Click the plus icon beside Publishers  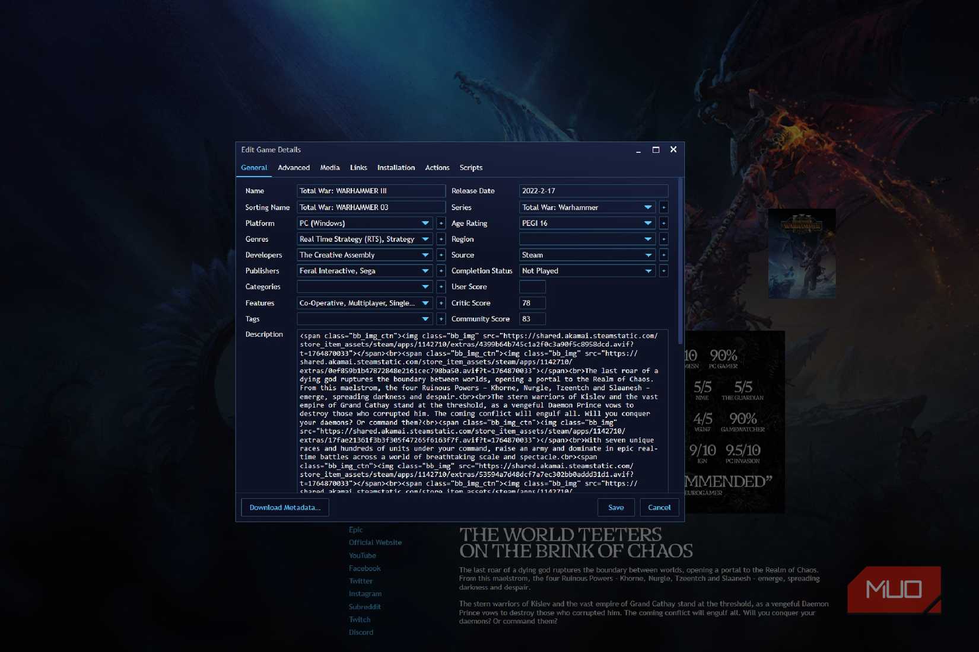[441, 270]
